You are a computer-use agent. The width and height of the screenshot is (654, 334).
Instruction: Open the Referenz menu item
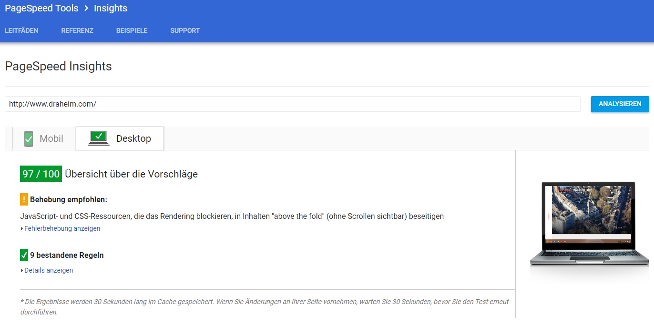tap(77, 30)
